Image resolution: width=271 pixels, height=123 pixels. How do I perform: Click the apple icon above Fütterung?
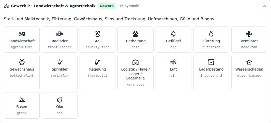point(211,34)
